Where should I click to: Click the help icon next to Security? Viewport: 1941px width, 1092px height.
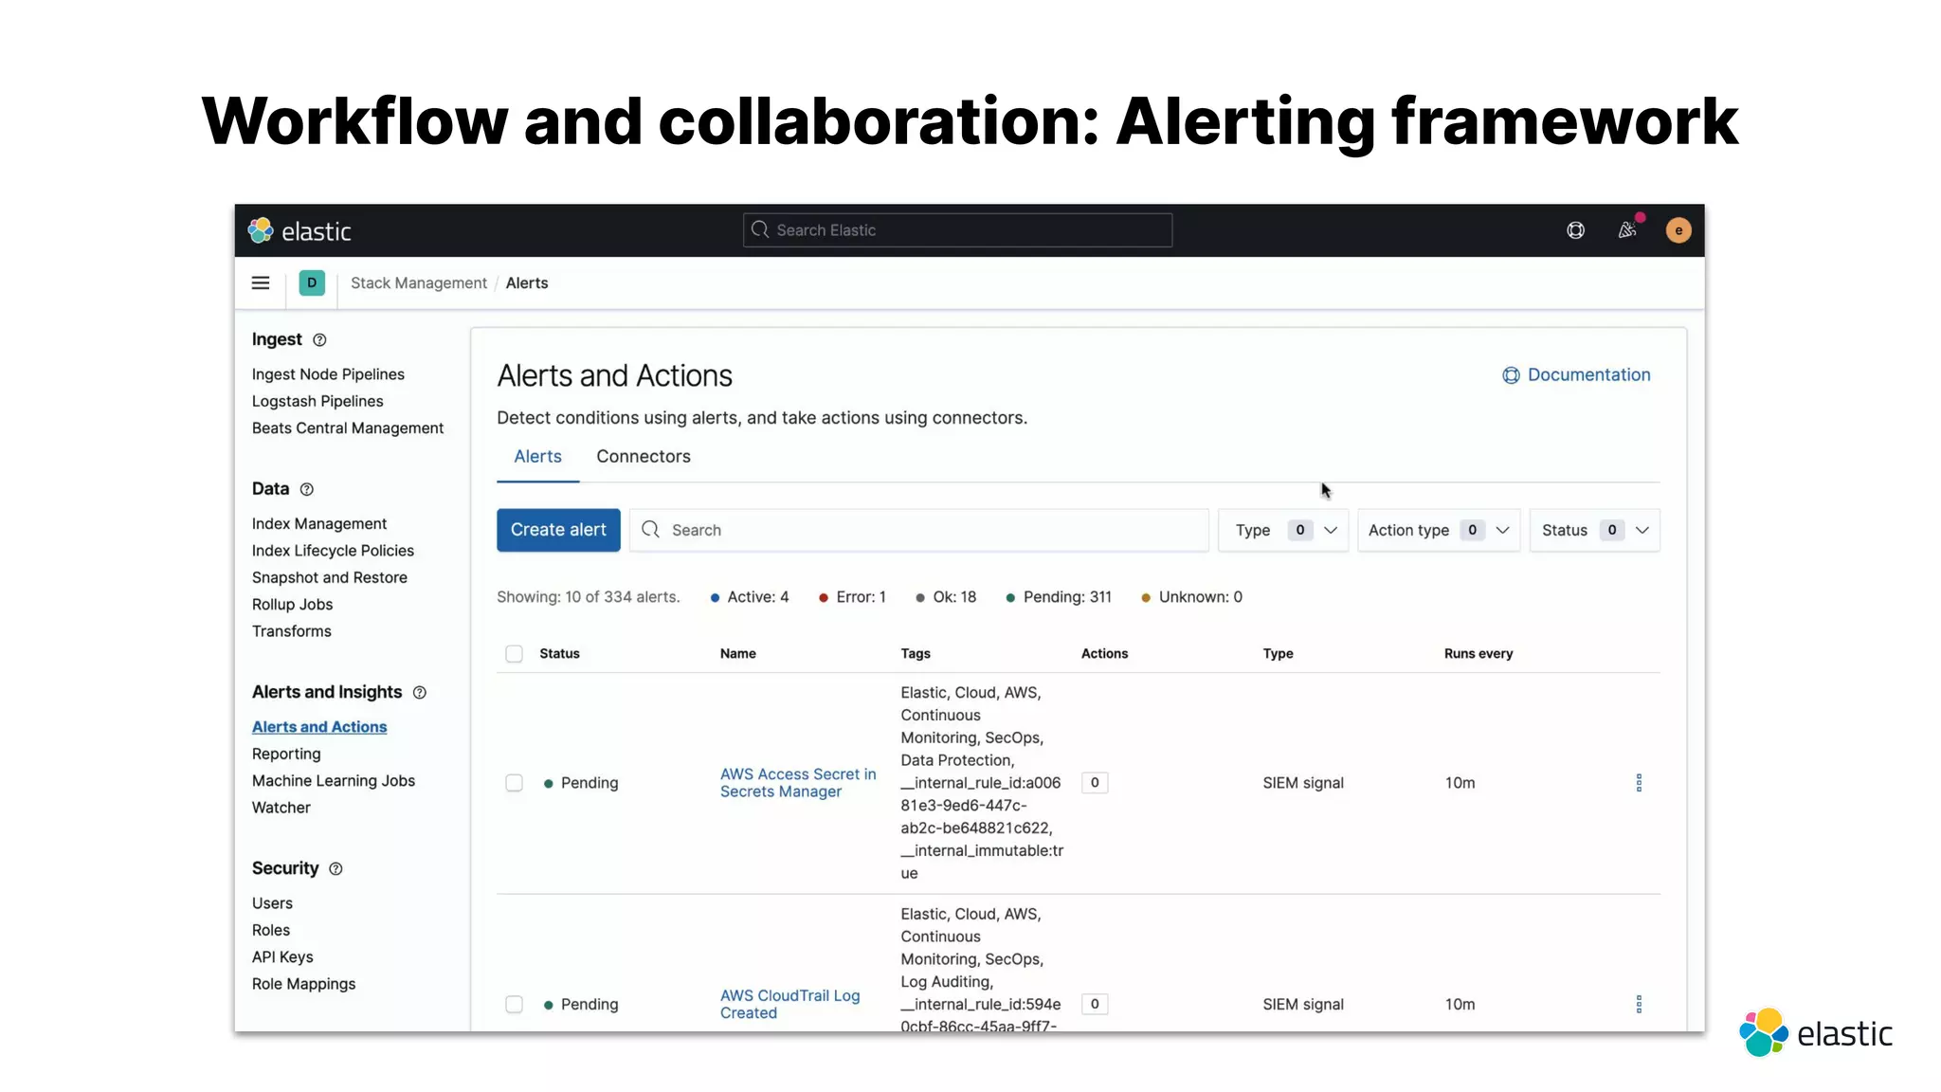336,869
